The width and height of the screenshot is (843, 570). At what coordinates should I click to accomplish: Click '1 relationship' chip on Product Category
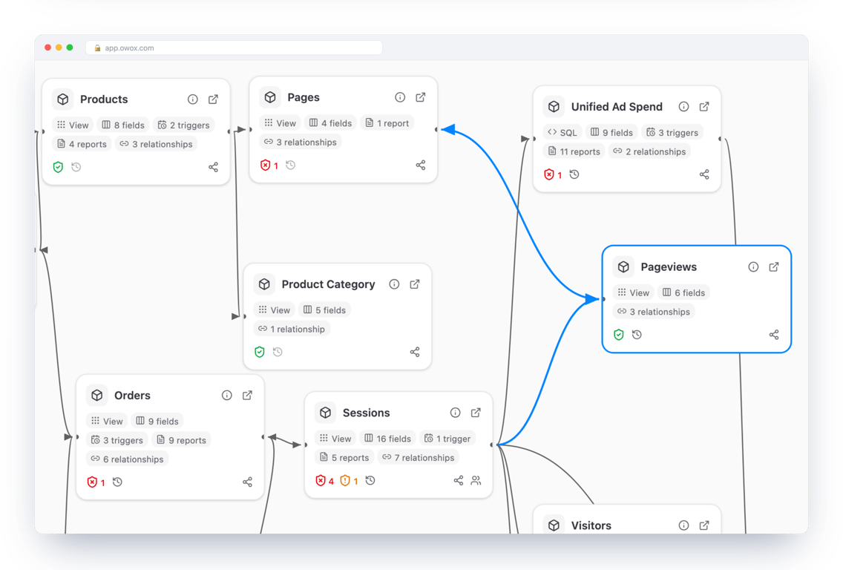click(292, 329)
